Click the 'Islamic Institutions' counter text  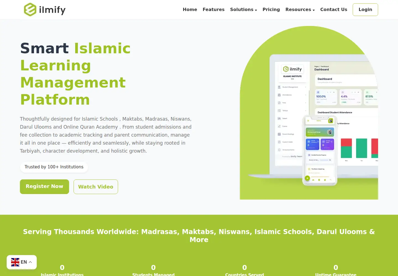(62, 274)
